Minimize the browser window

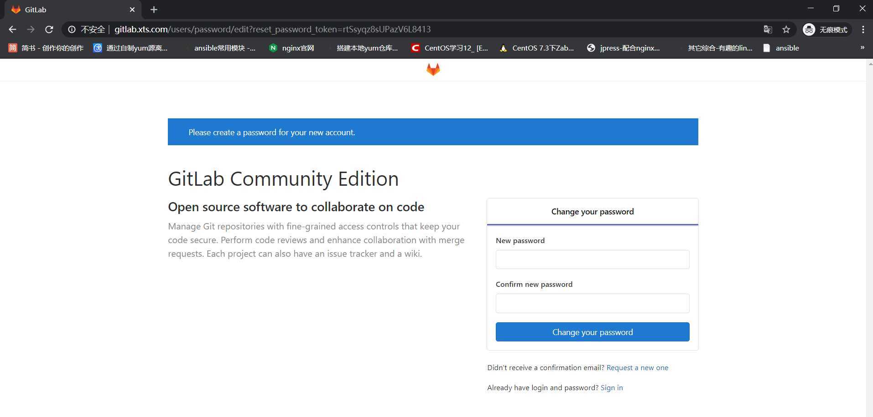(811, 9)
